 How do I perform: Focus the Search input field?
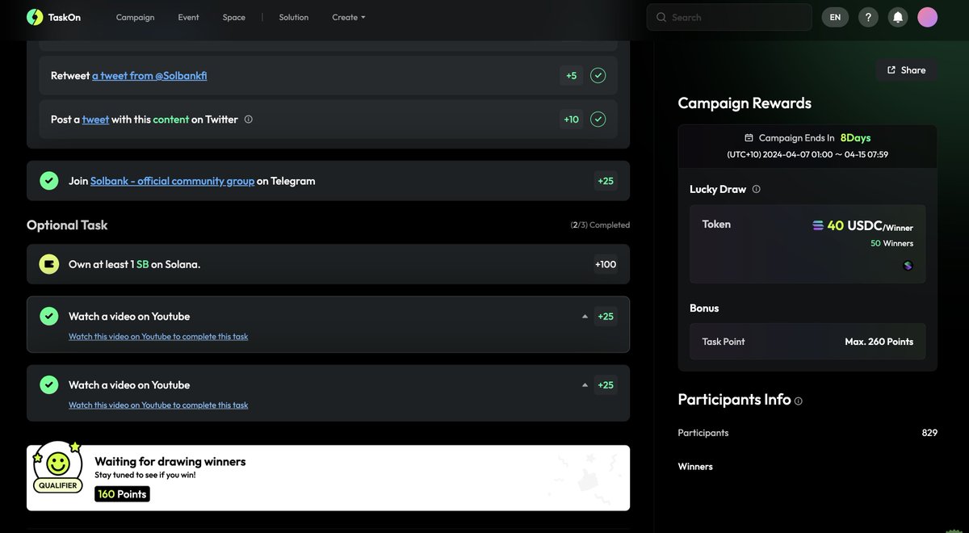click(729, 17)
